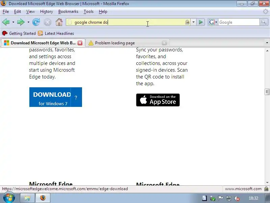Open Windows Explorer from taskbar
The height and width of the screenshot is (203, 270).
27,198
